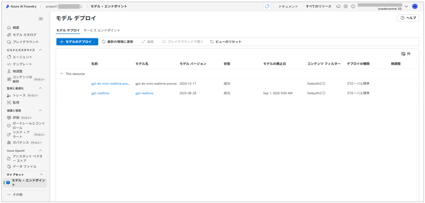Sort by コンテンツ フィルター column header
This screenshot has height=203, width=425.
(x=324, y=64)
